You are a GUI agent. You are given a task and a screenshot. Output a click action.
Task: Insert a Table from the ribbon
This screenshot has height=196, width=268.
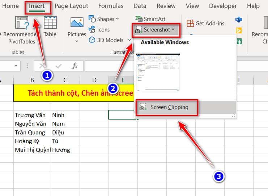pos(50,26)
